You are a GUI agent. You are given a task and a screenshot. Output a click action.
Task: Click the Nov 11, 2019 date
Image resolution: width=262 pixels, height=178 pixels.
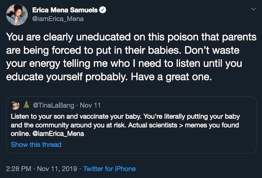pyautogui.click(x=57, y=168)
